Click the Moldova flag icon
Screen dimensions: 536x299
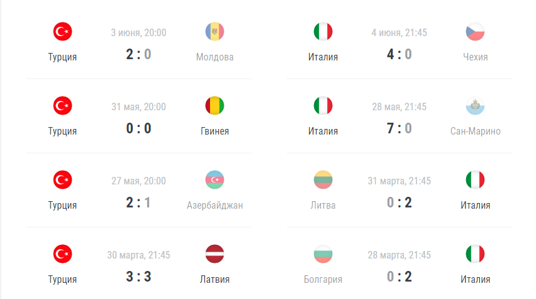[214, 31]
